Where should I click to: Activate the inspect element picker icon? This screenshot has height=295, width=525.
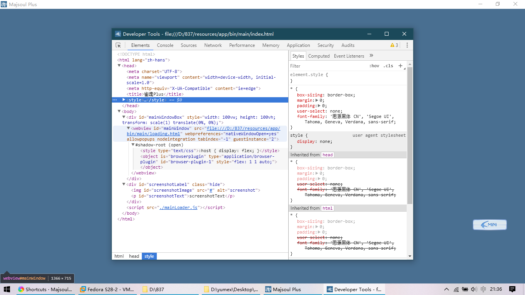[x=118, y=45]
